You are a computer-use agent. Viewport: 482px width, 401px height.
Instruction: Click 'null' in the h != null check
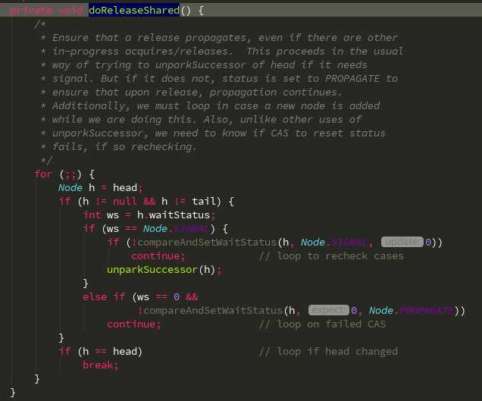[x=124, y=202]
